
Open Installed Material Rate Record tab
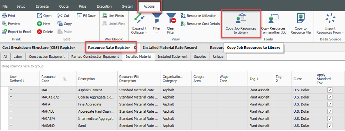170,48
